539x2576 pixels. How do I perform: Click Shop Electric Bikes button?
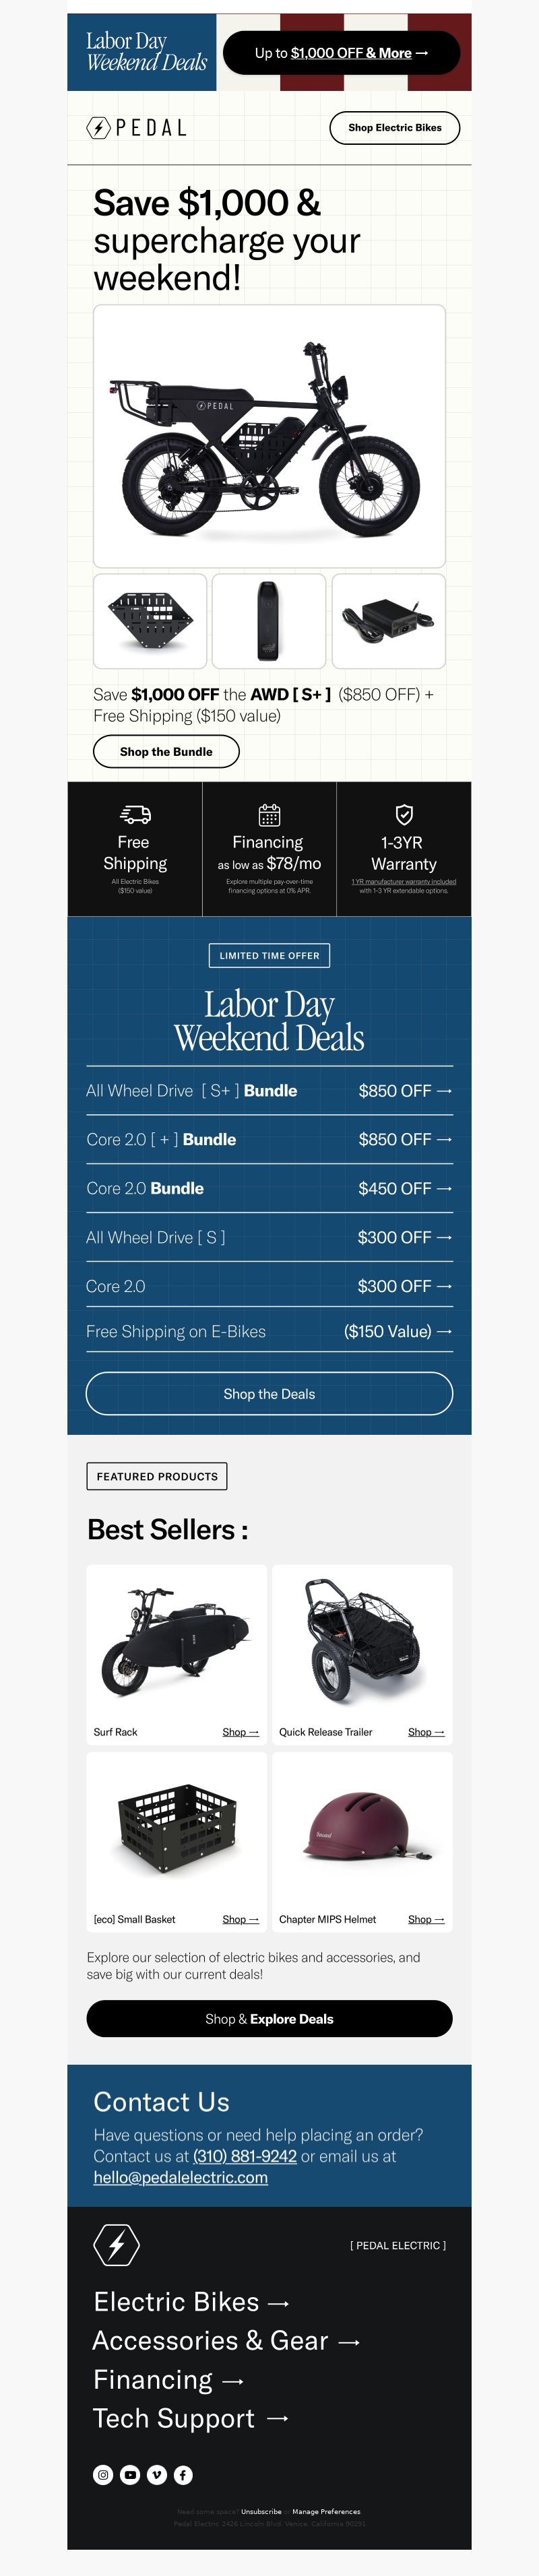point(395,128)
